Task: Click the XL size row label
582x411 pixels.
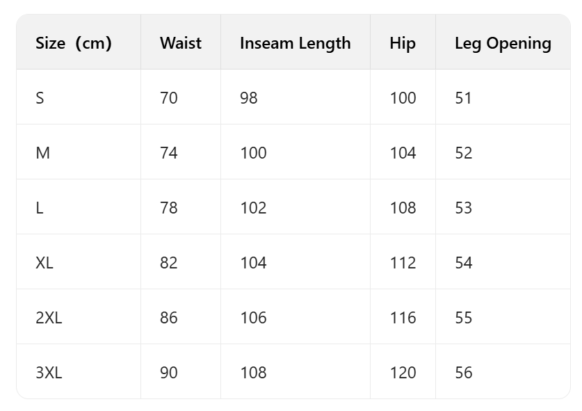Action: click(45, 263)
